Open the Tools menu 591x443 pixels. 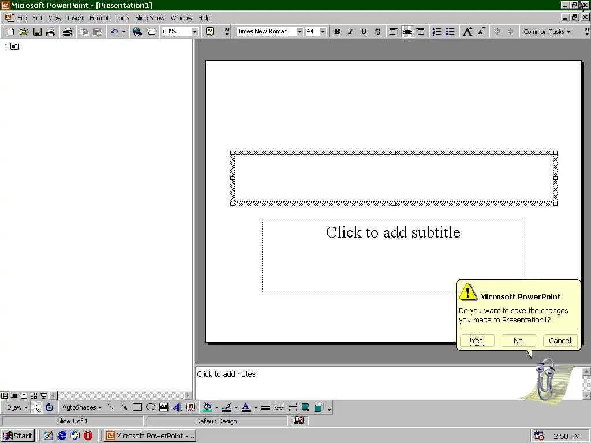122,18
